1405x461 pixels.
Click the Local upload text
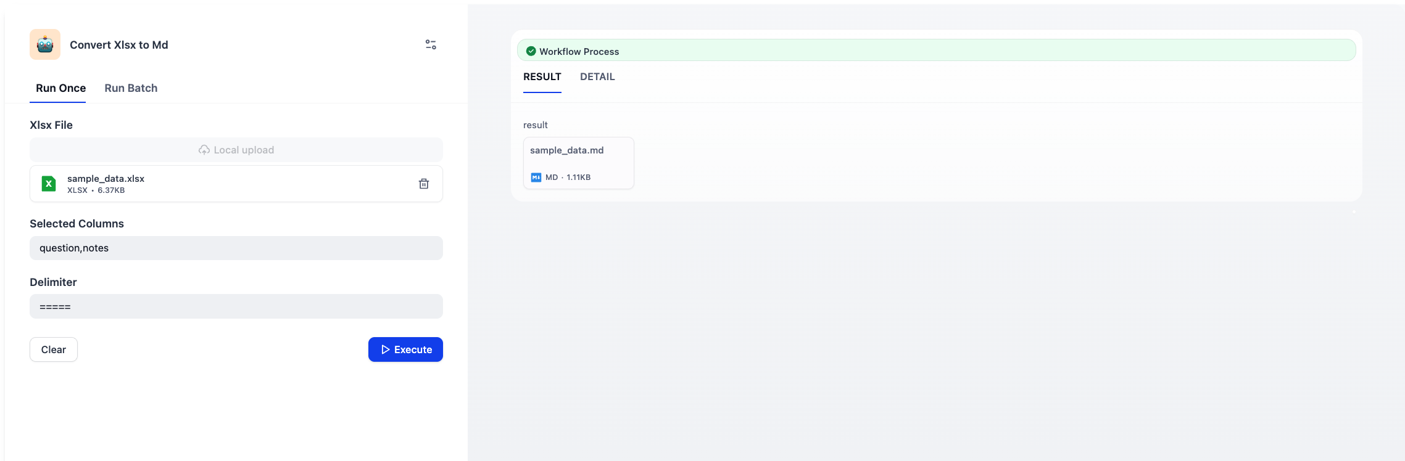coord(244,150)
